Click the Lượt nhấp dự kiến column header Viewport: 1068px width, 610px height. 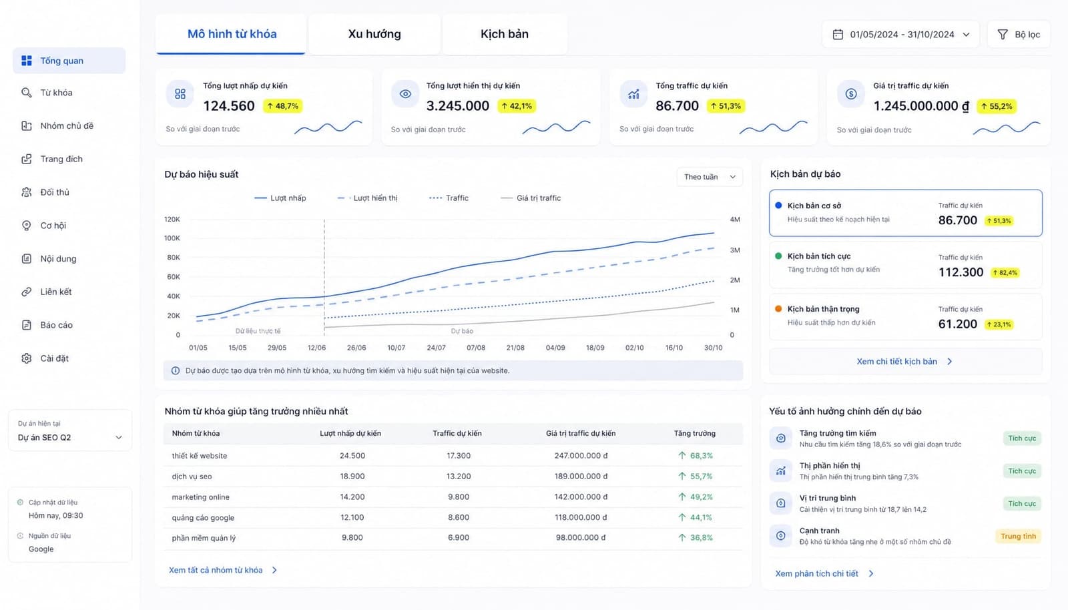coord(350,434)
